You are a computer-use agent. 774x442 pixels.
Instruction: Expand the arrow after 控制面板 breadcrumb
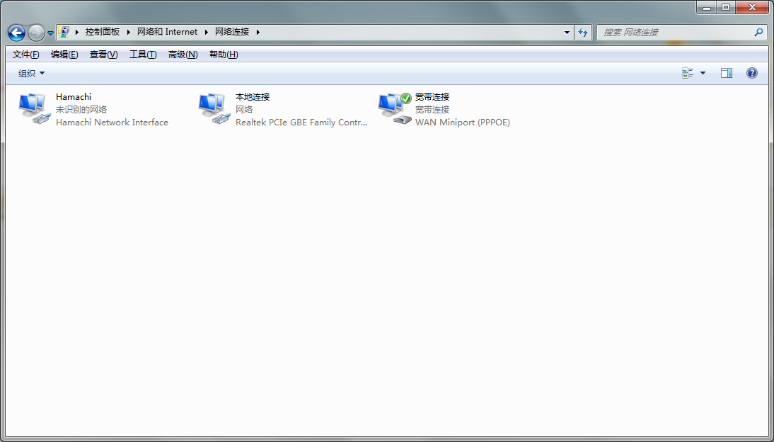tap(128, 32)
